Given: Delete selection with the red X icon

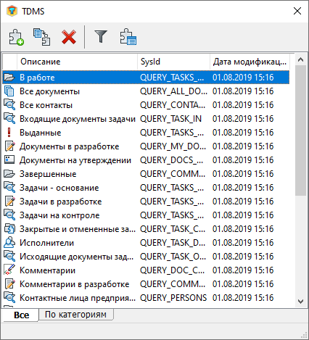Looking at the screenshot, I should 69,37.
